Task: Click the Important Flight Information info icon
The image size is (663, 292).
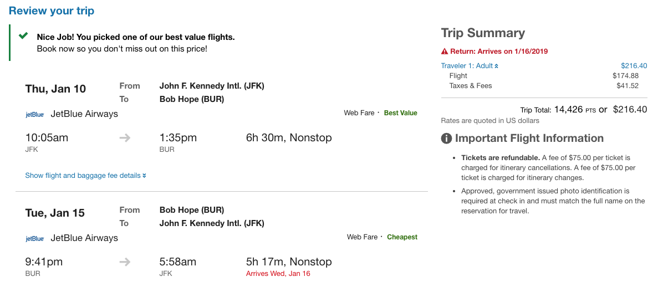Action: [446, 139]
